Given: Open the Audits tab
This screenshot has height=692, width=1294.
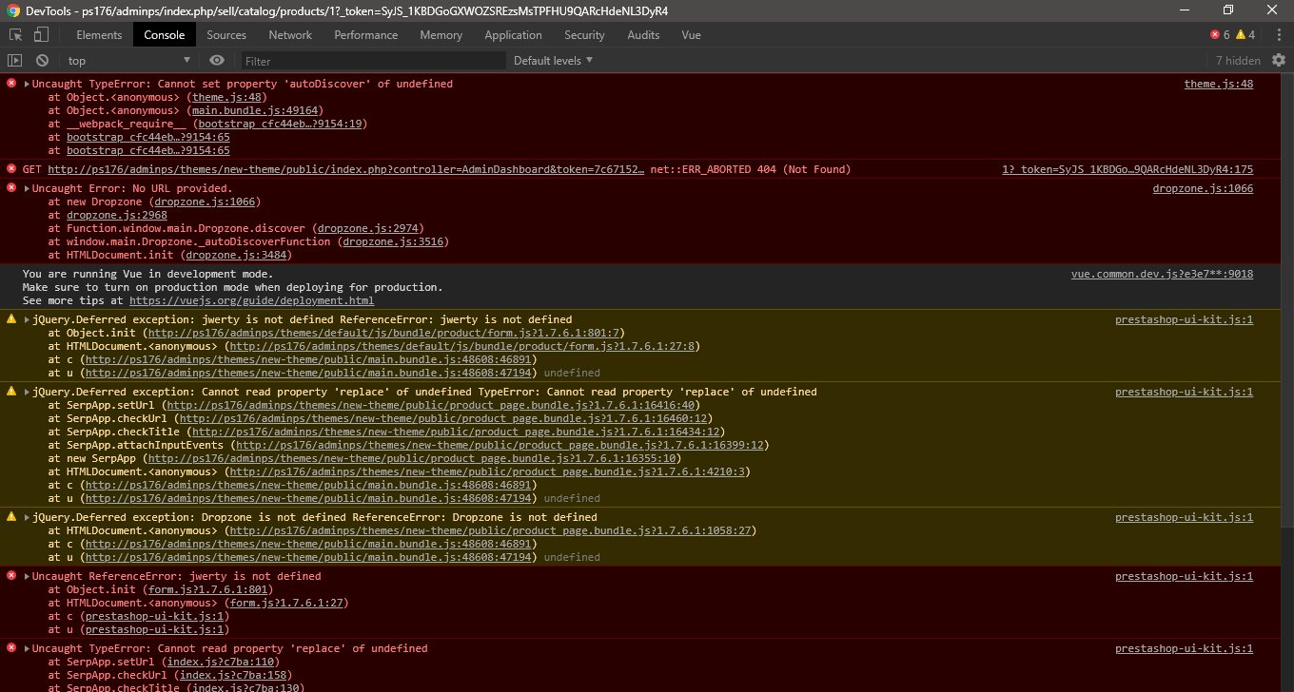Looking at the screenshot, I should coord(643,35).
